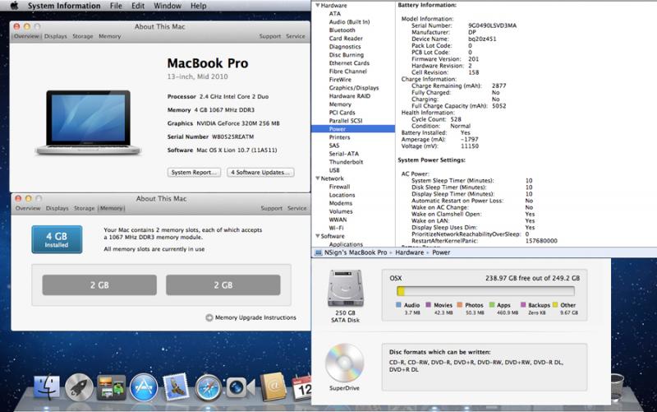Open the App Store Dock icon

point(144,387)
